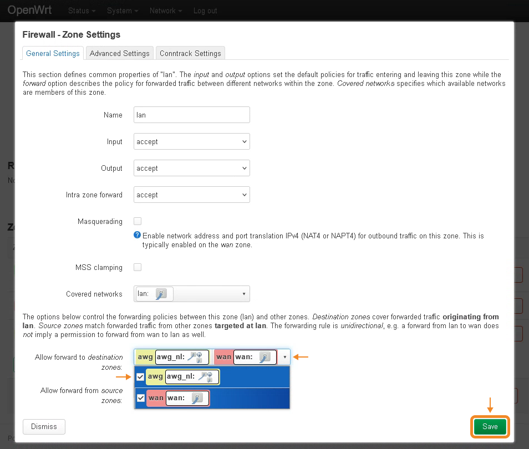This screenshot has height=449, width=529.
Task: Click the Masquerading help info icon
Action: pyautogui.click(x=138, y=235)
